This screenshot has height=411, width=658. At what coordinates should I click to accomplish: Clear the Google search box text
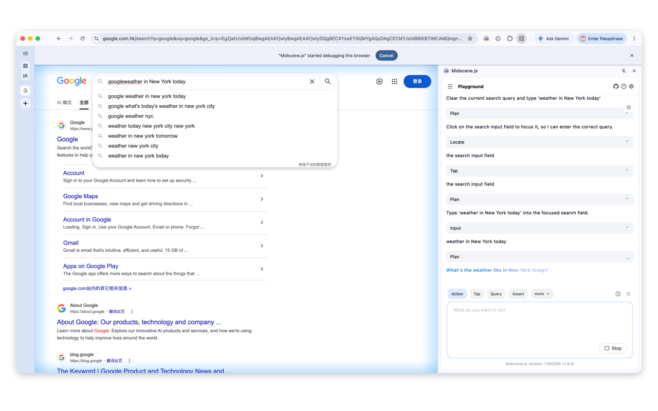[312, 81]
